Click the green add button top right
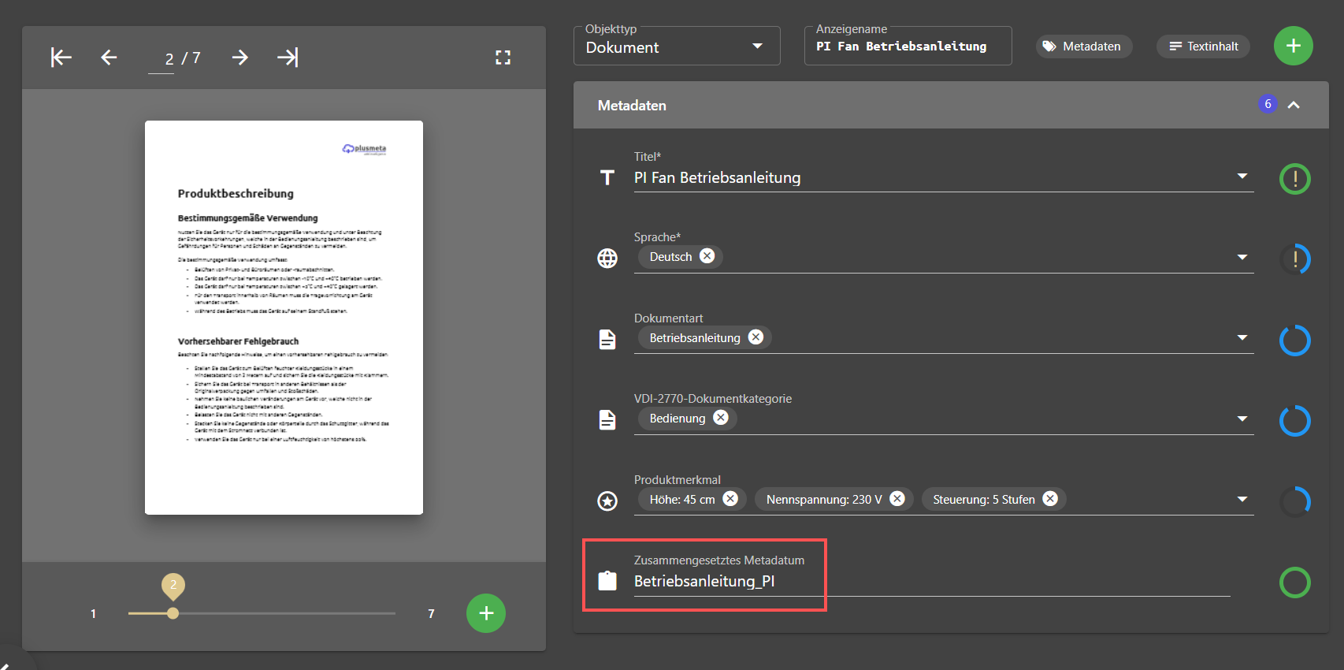The image size is (1344, 670). pos(1294,46)
